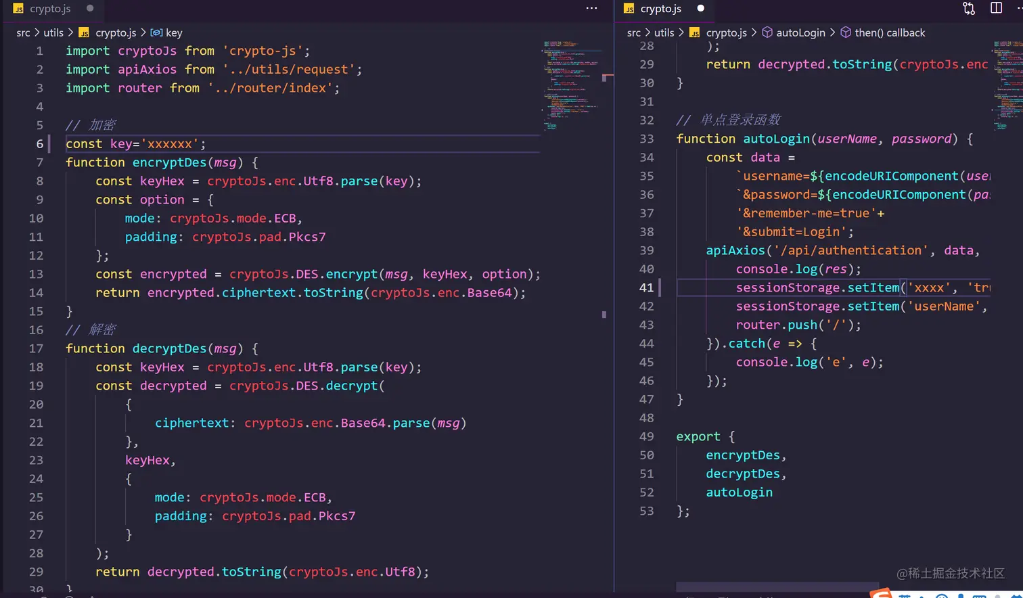Click 'keyHex,' on line 23

150,460
